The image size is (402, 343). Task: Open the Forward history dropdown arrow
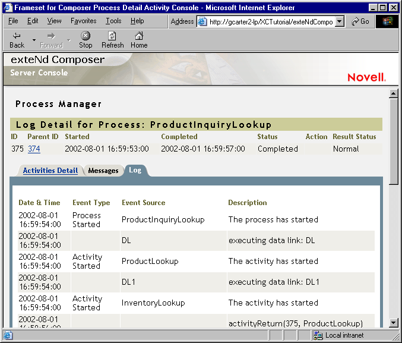[69, 40]
